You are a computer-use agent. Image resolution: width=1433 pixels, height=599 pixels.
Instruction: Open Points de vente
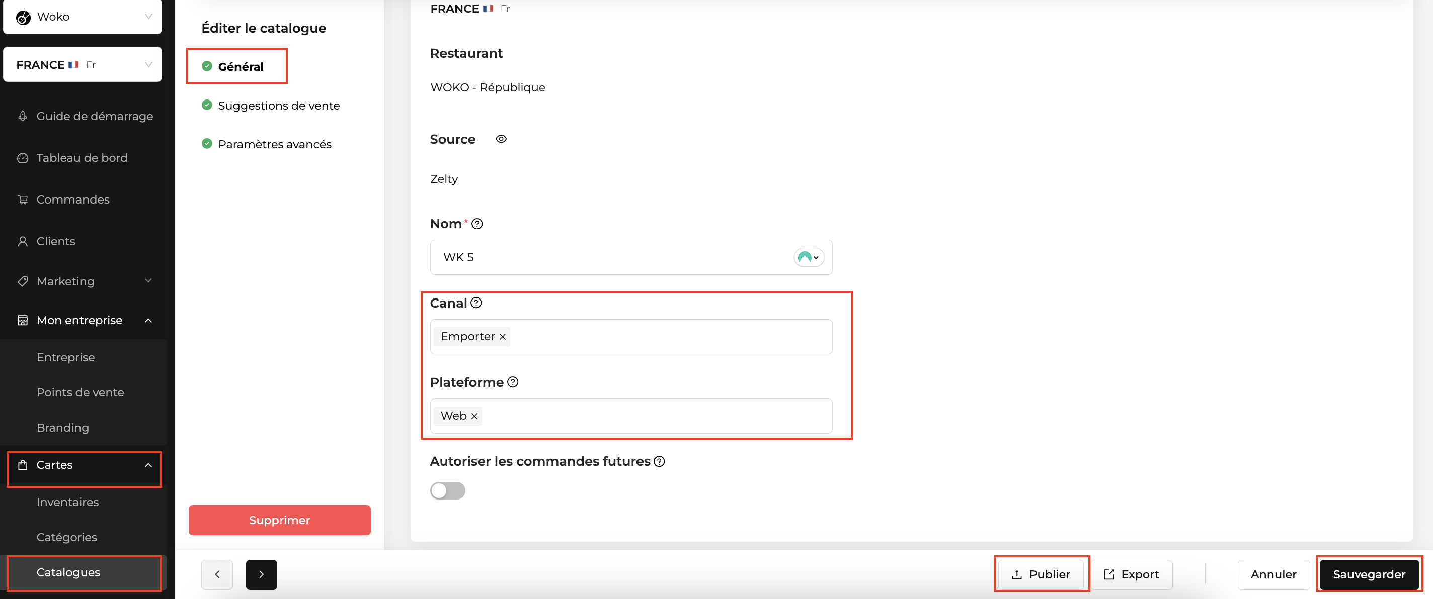(80, 392)
